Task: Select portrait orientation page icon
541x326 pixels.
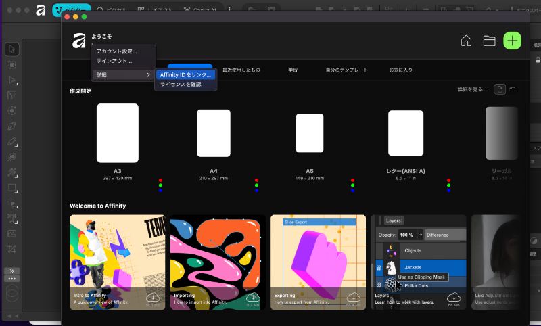Action: click(x=499, y=89)
